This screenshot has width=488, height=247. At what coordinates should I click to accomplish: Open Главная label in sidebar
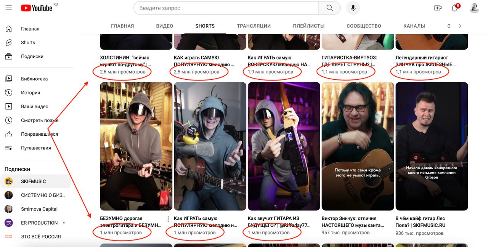(x=30, y=29)
